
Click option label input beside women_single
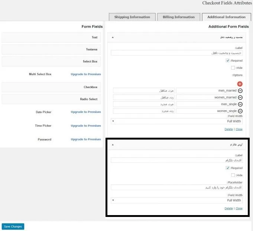[x=144, y=111]
